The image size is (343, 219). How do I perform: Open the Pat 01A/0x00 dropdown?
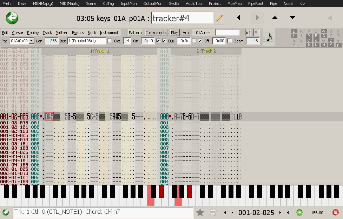tap(32, 41)
